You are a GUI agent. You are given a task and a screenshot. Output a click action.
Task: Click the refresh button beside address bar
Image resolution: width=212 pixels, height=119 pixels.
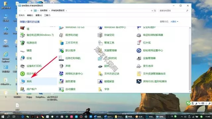coord(155,11)
